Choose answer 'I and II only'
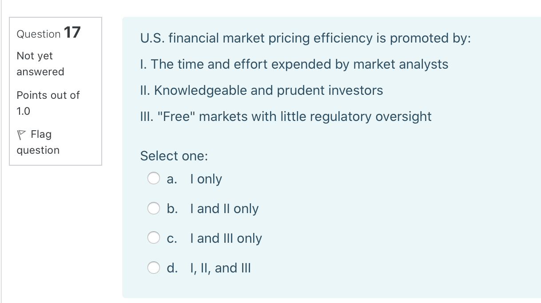This screenshot has height=303, width=541. (224, 209)
